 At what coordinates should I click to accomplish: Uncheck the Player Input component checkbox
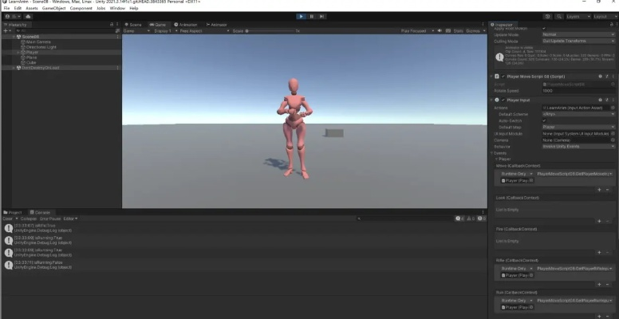tap(502, 100)
